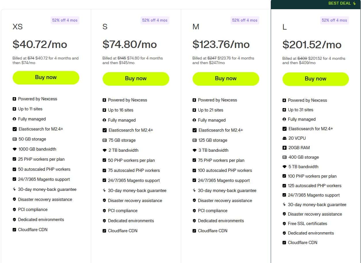The width and height of the screenshot is (361, 263).
Task: Click the BEST DEAL banner label
Action: 339,3
